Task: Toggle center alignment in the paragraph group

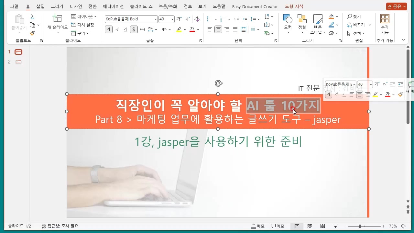Action: [x=218, y=29]
